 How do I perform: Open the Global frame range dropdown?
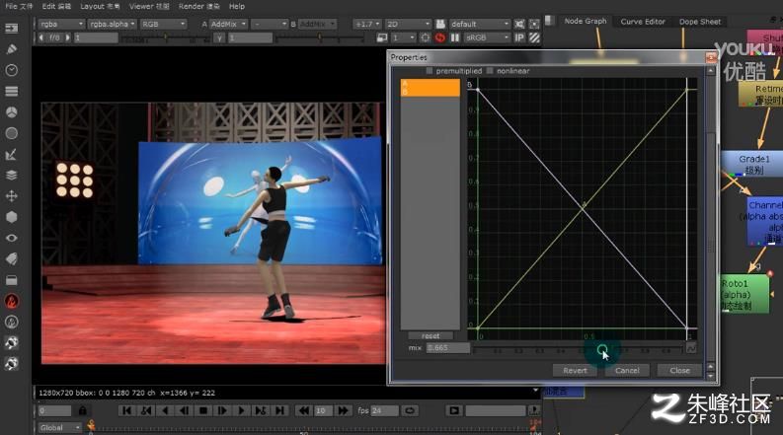point(59,427)
